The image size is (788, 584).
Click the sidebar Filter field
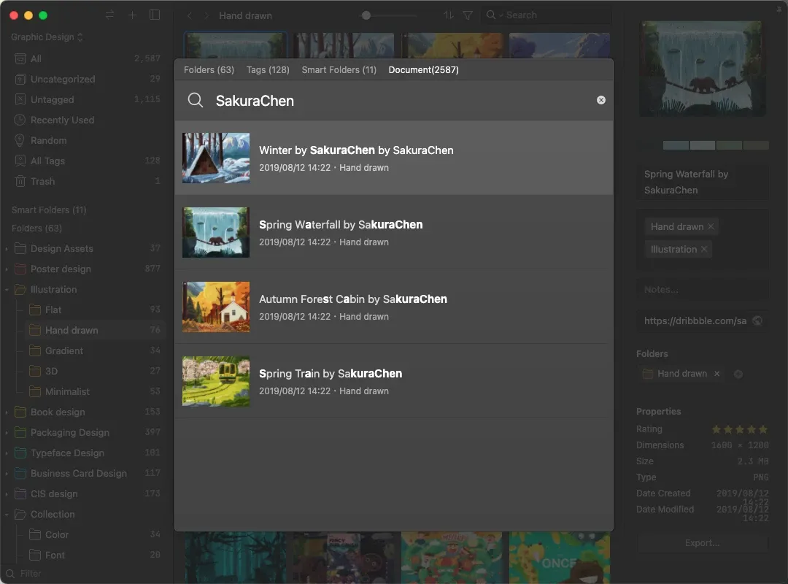(85, 574)
